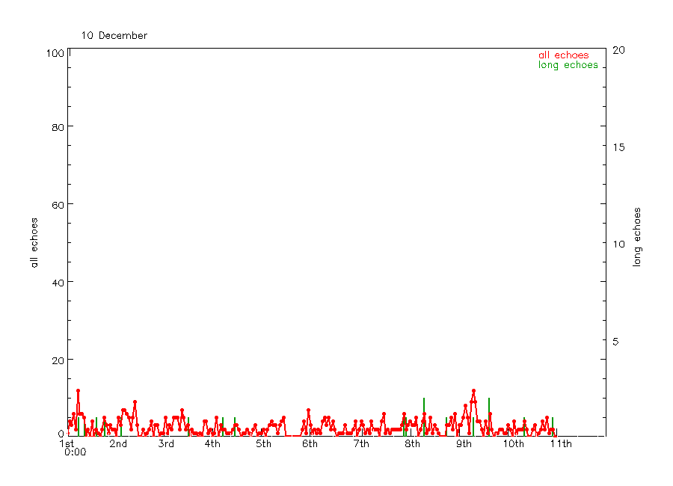Click the '5th' date label
Image resolution: width=673 pixels, height=486 pixels.
point(263,444)
